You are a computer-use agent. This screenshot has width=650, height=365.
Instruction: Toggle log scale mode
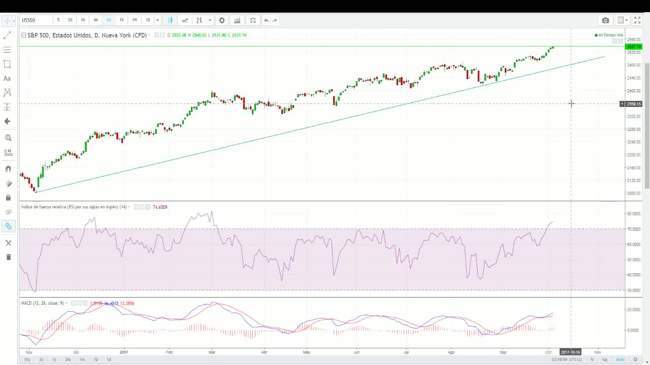605,359
